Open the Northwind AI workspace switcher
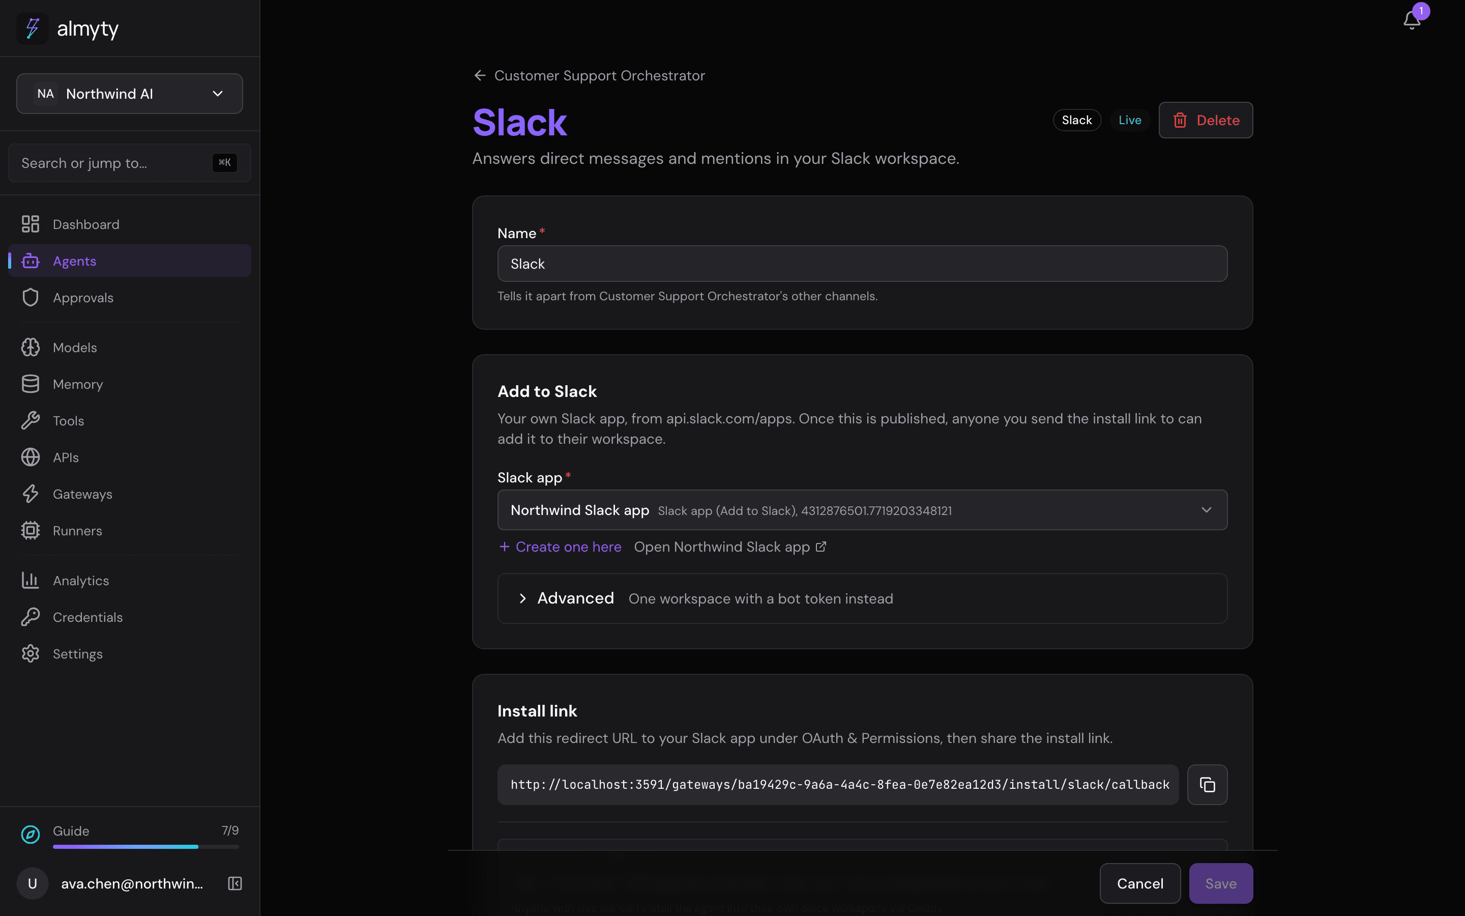The width and height of the screenshot is (1465, 916). coord(130,94)
